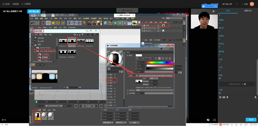
Task: Click the rainbow H hue slider
Action: click(160, 62)
